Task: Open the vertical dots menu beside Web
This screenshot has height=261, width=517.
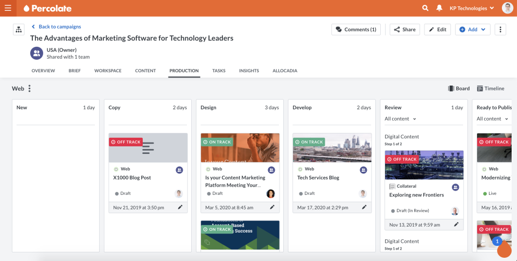Action: pyautogui.click(x=30, y=89)
